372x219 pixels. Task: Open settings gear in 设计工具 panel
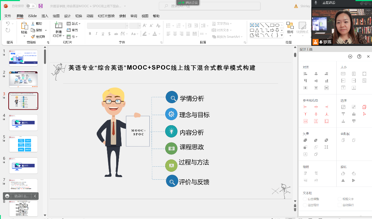point(350,57)
